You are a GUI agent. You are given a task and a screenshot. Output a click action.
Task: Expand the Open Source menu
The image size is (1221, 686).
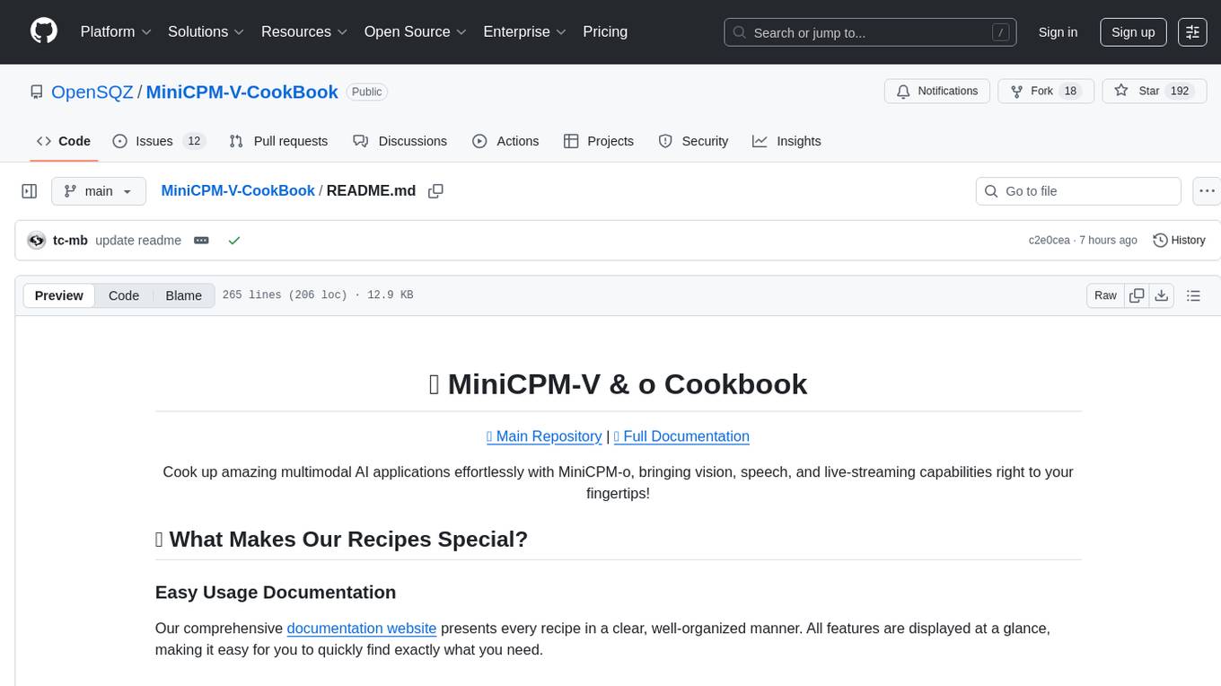pyautogui.click(x=416, y=32)
